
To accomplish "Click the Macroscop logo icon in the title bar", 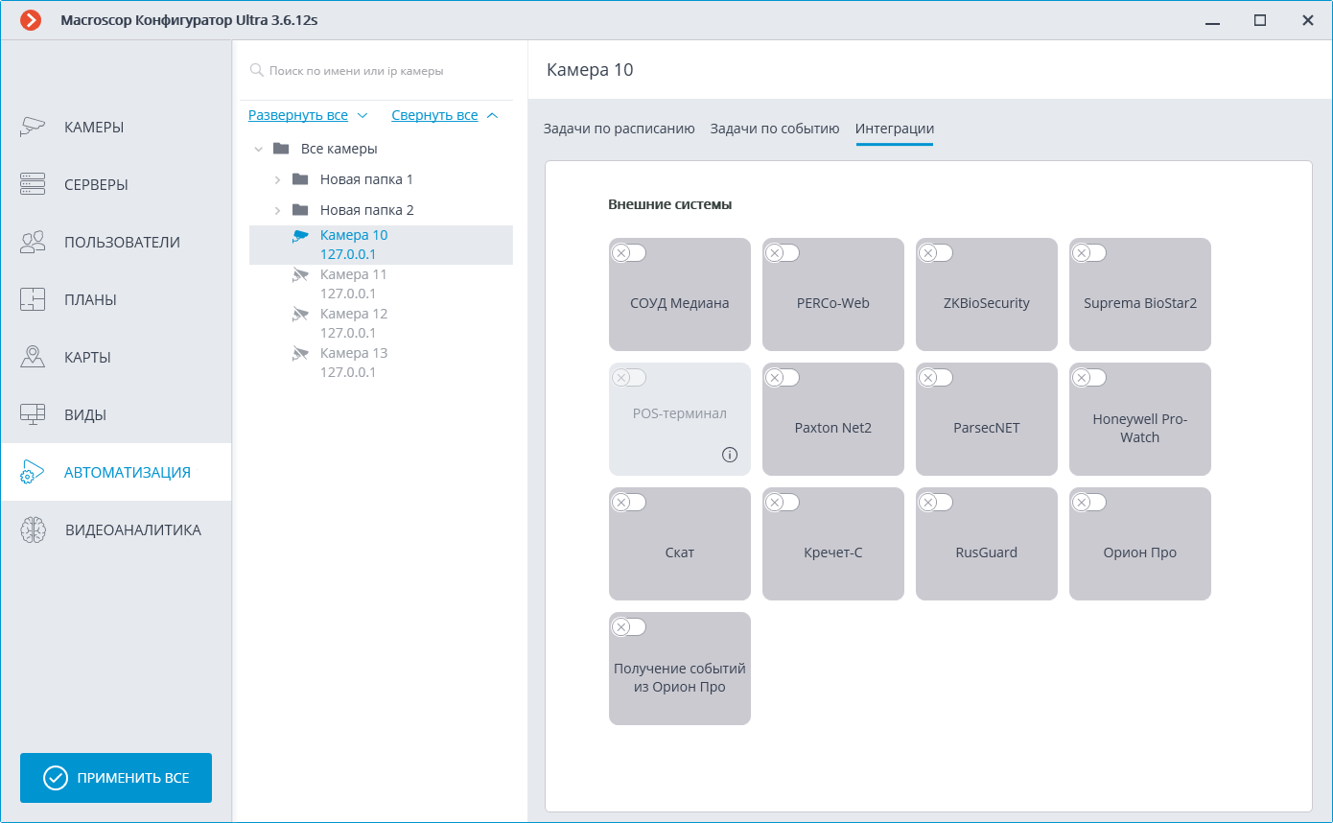I will pyautogui.click(x=31, y=20).
